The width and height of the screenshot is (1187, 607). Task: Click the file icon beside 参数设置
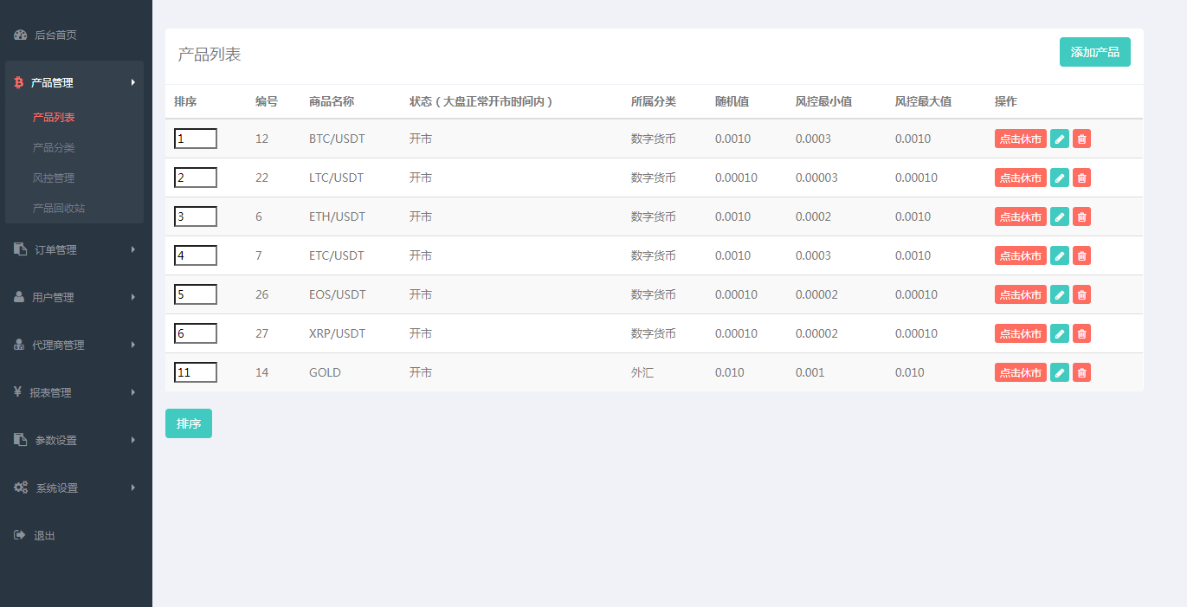coord(20,440)
